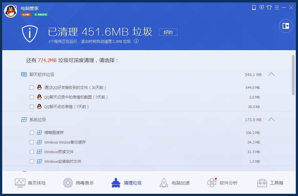Viewport: 298px width, 196px height.
Task: Click the circular side-panel button top right
Action: (286, 26)
